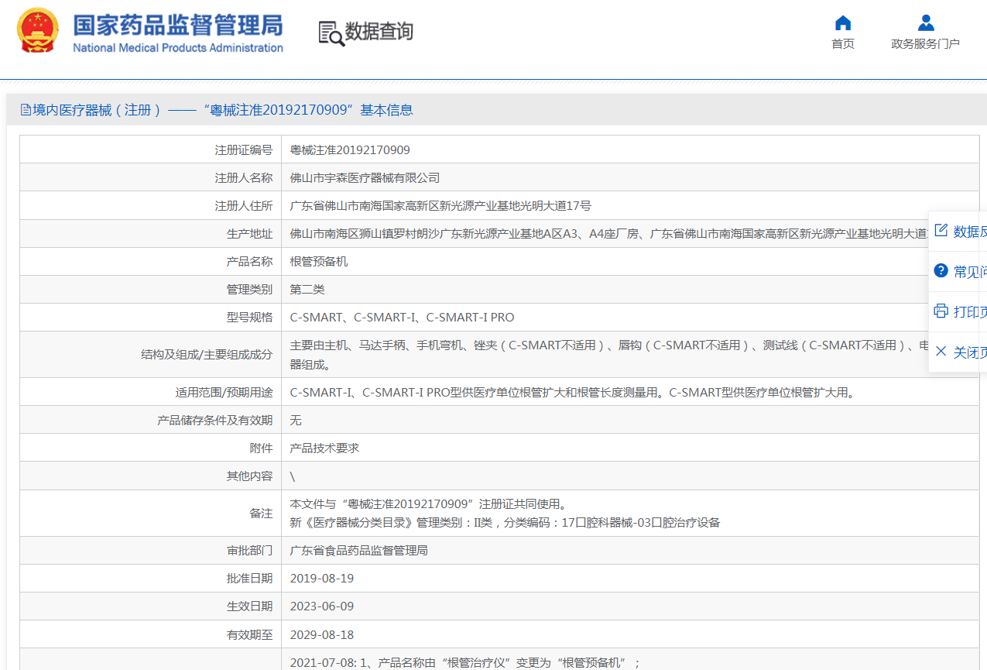Open 数据查询 heading link
Viewport: 987px width, 670px height.
point(379,32)
